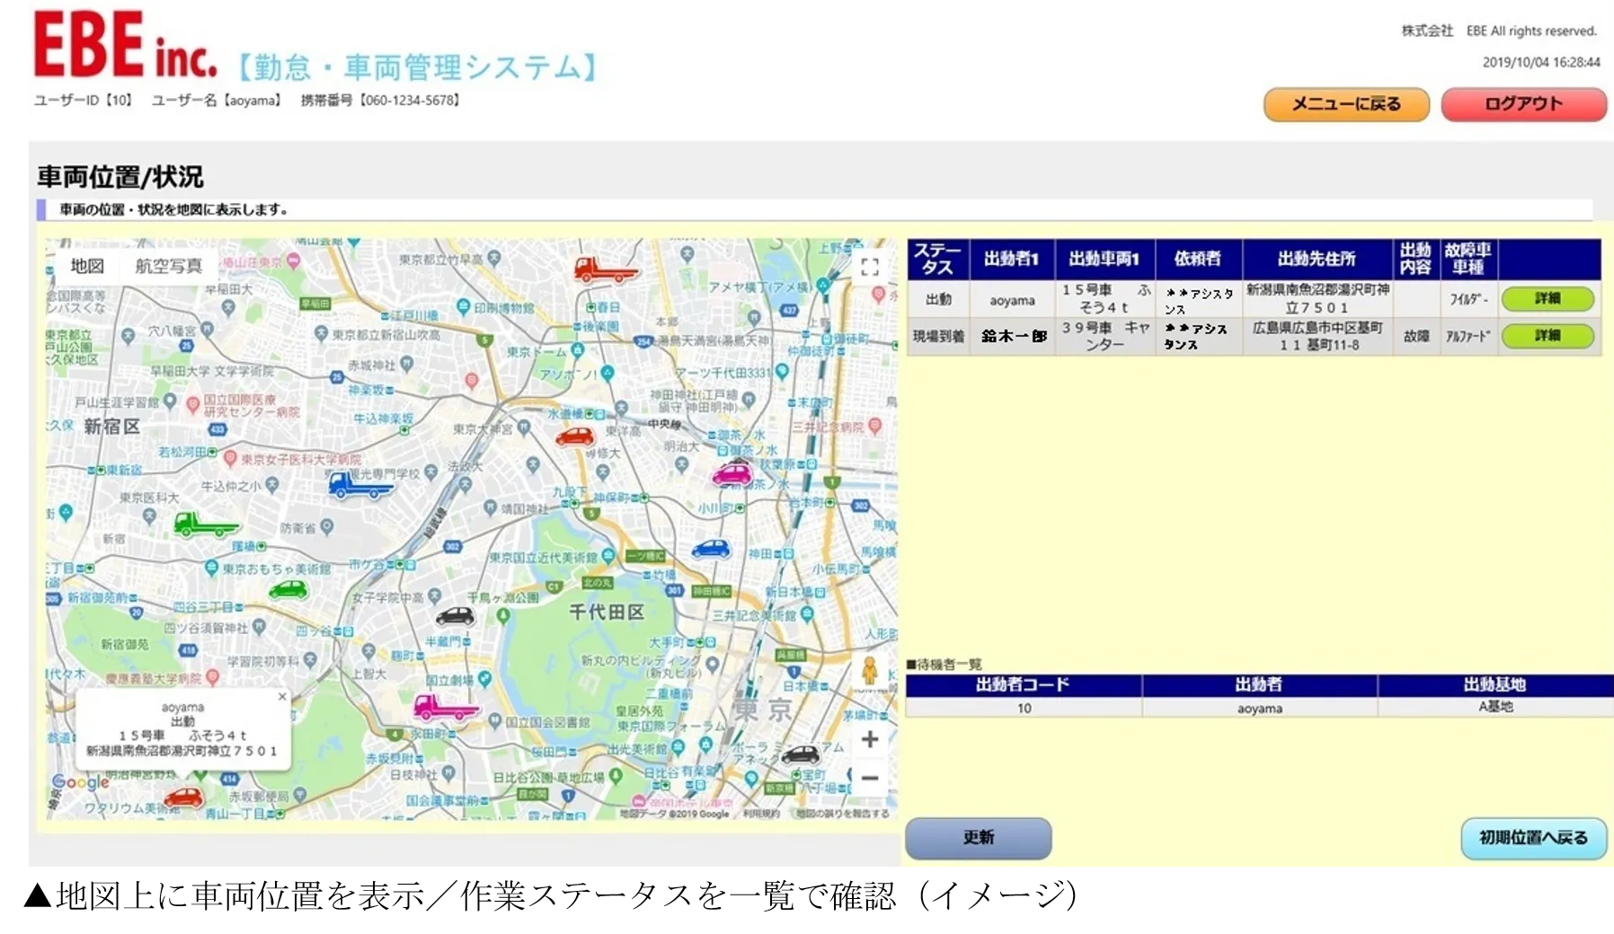Viewport: 1614px width, 934px height.
Task: Click the red tow truck marker on the map
Action: 604,269
